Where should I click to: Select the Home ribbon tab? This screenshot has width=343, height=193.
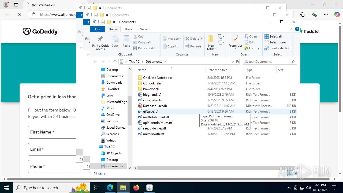pos(113,29)
